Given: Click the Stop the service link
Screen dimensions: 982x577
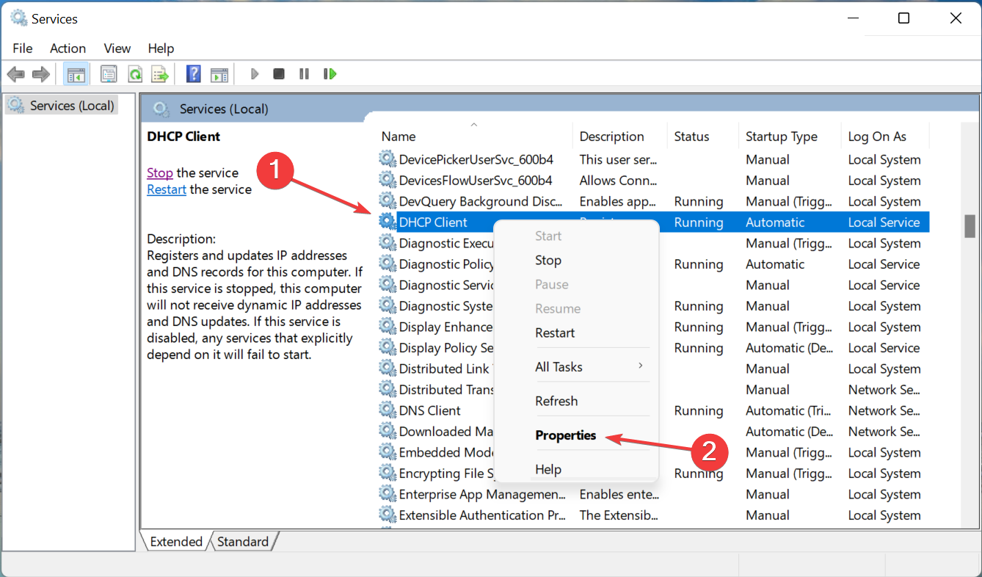Looking at the screenshot, I should pos(159,173).
